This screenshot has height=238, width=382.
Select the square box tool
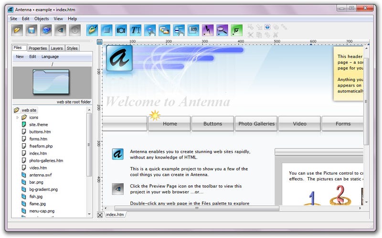[106, 30]
